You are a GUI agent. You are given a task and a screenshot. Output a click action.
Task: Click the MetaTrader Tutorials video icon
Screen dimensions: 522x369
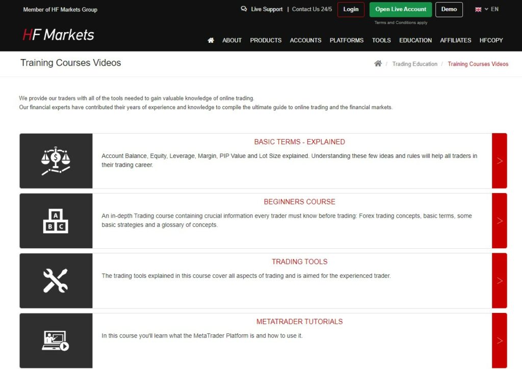[56, 340]
